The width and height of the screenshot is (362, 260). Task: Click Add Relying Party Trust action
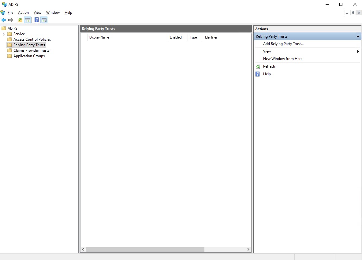coord(283,43)
